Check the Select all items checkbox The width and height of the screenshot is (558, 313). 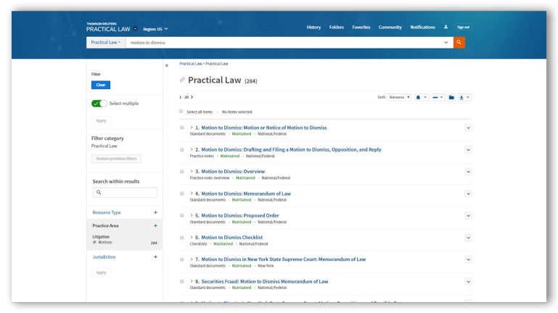tap(181, 112)
